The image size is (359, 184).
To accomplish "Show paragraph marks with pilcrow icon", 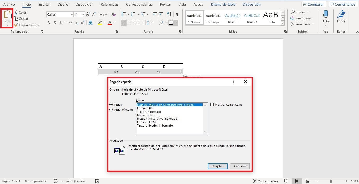I will (177, 14).
